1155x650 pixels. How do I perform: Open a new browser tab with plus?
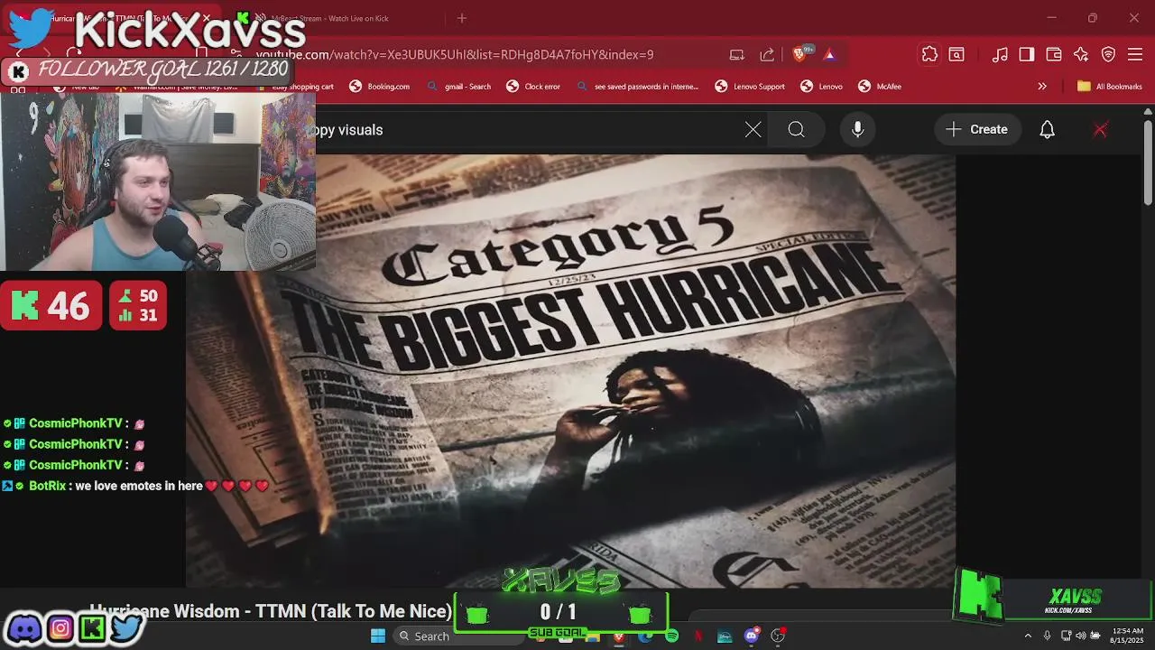point(462,18)
